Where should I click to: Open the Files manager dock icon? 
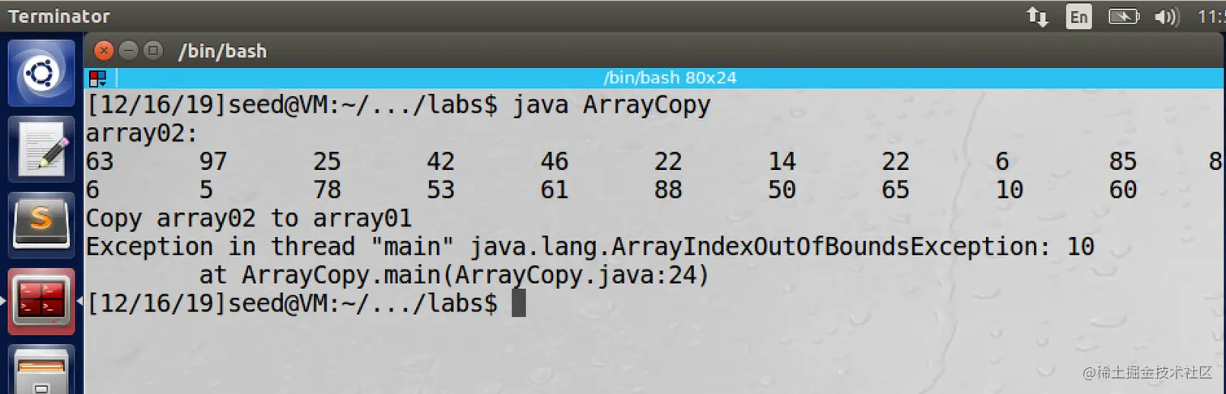(41, 371)
